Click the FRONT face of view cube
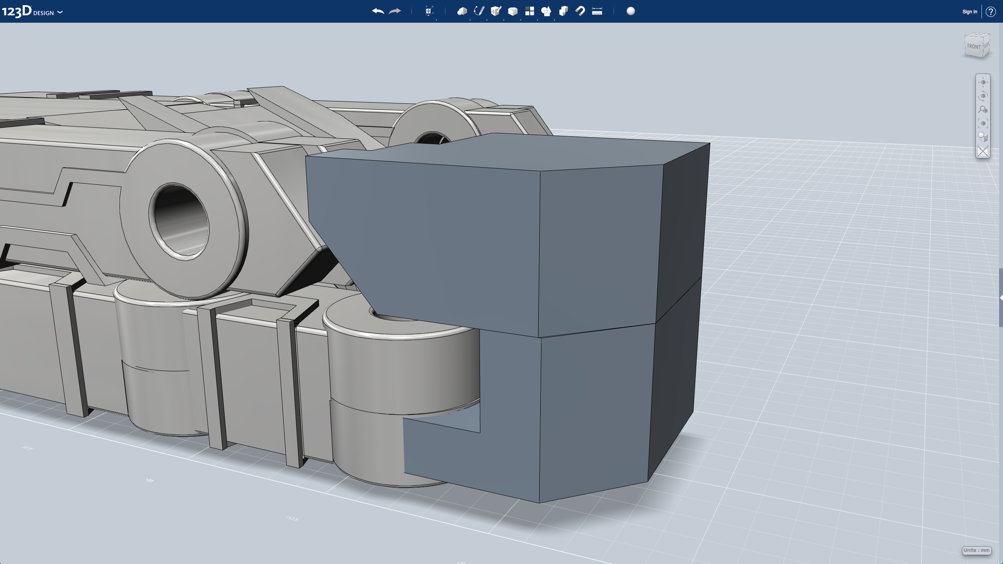 (x=973, y=47)
